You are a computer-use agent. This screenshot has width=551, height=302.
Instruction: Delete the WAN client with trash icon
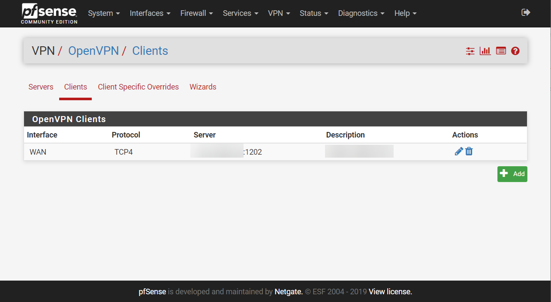469,151
